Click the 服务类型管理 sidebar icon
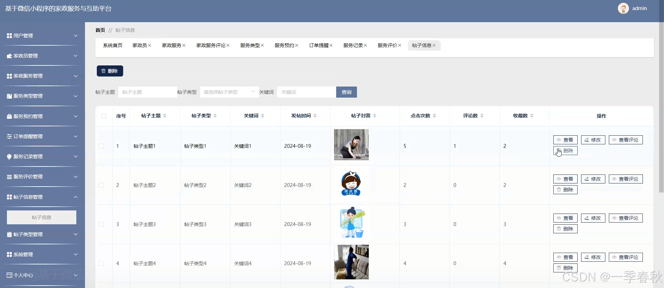The image size is (664, 288). click(9, 96)
